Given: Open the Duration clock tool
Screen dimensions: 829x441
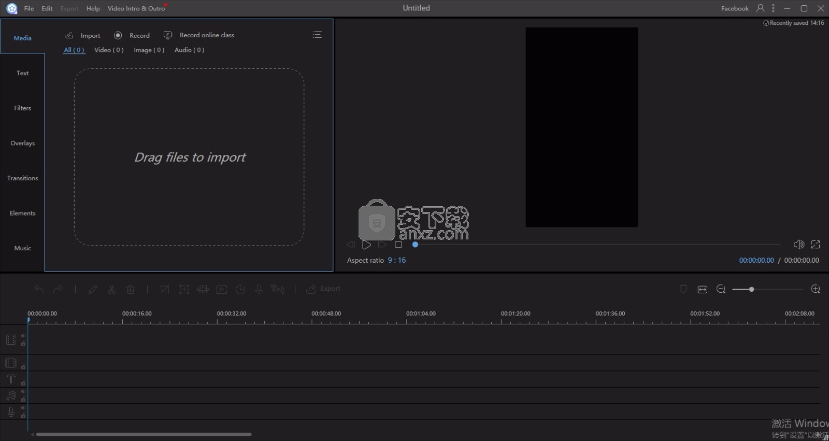Looking at the screenshot, I should (240, 289).
